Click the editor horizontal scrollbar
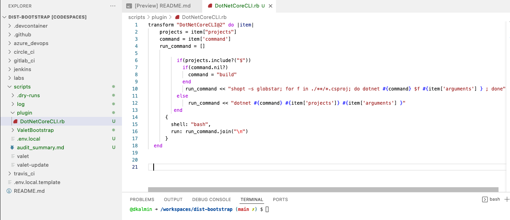 click(323, 190)
